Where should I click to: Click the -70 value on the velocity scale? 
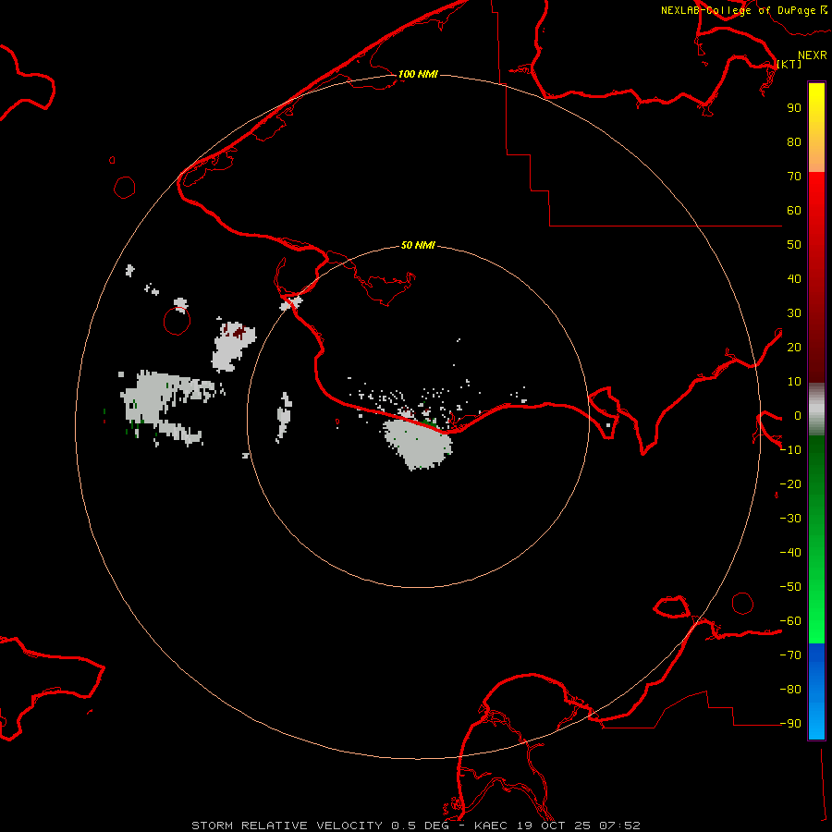[x=790, y=655]
